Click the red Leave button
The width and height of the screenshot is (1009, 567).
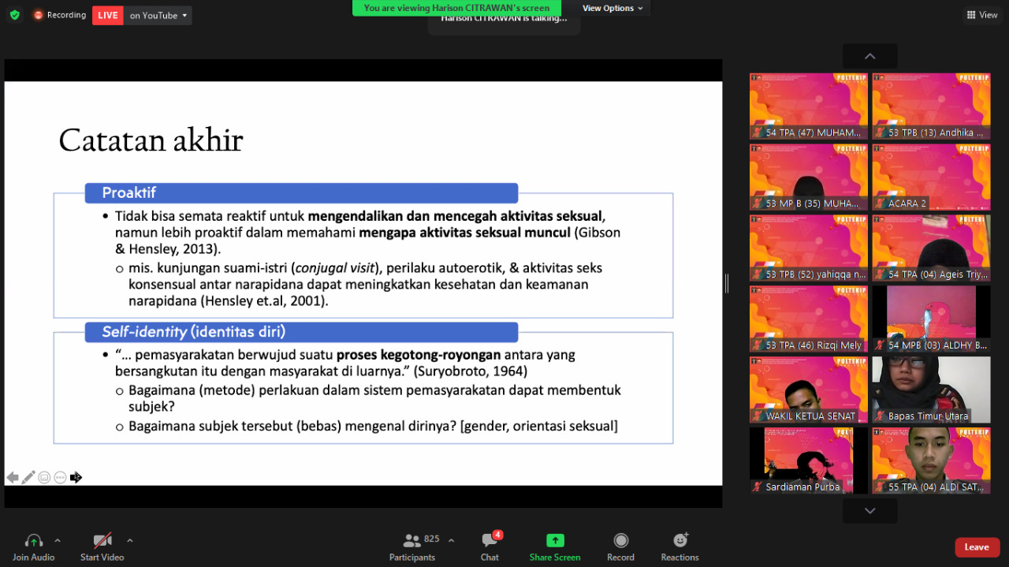pos(977,547)
